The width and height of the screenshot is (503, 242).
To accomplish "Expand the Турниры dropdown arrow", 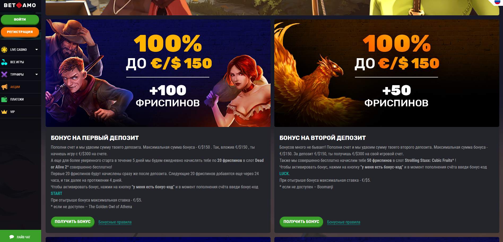I will pyautogui.click(x=37, y=74).
